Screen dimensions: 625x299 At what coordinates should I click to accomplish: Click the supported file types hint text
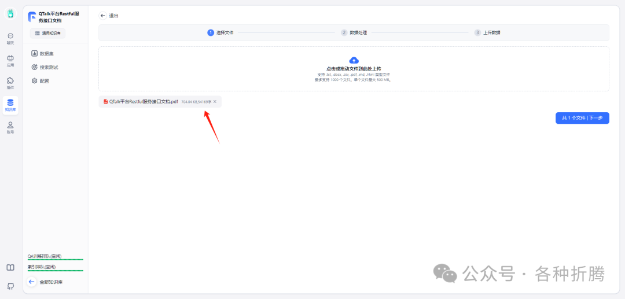pyautogui.click(x=354, y=75)
